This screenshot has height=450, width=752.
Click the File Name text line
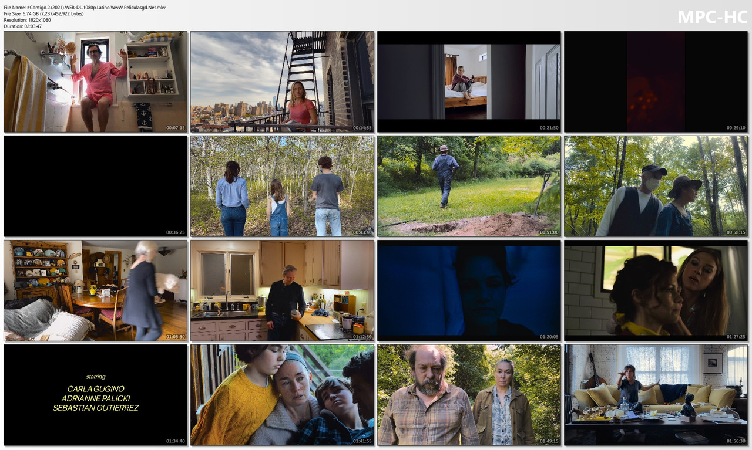85,8
